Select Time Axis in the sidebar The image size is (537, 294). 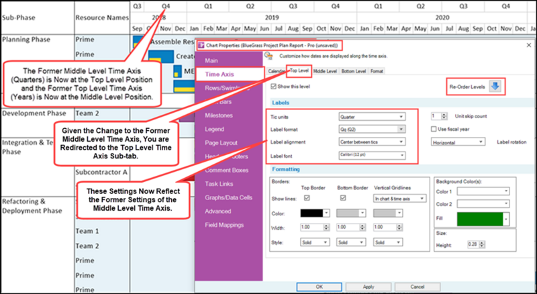[x=219, y=74]
